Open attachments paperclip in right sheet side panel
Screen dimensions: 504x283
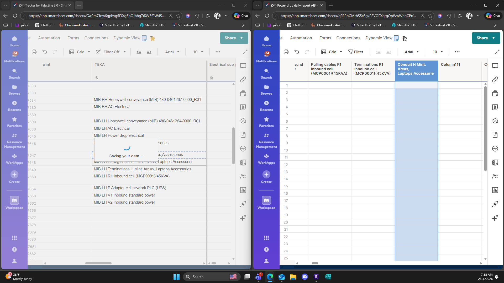point(495,79)
